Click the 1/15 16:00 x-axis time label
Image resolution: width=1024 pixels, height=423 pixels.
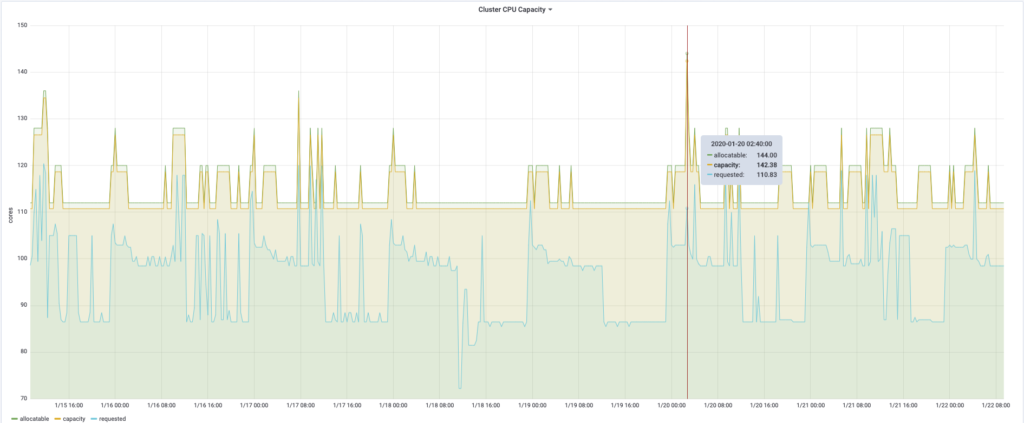coord(69,405)
